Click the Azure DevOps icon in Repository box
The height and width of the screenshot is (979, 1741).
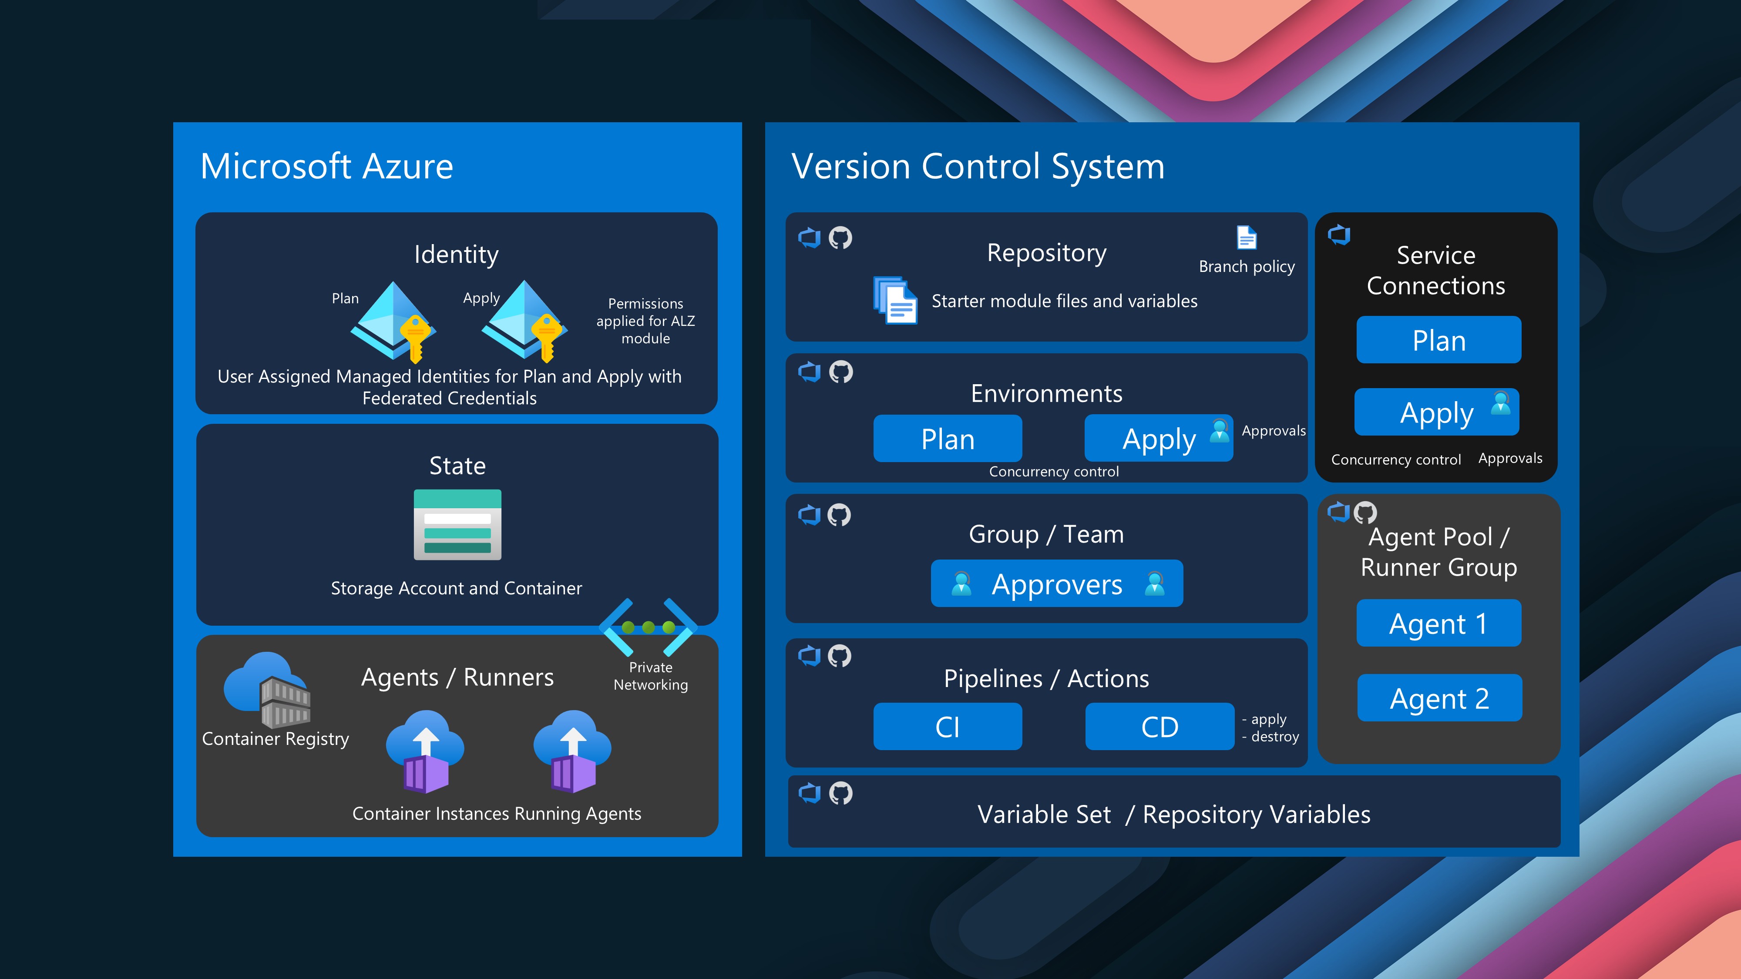point(810,238)
